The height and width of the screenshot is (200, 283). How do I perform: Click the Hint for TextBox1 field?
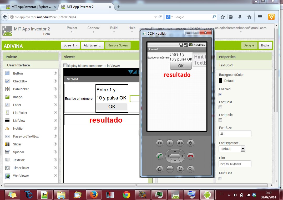coord(235,164)
